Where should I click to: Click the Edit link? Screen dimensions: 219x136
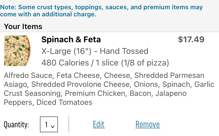[x=99, y=124]
